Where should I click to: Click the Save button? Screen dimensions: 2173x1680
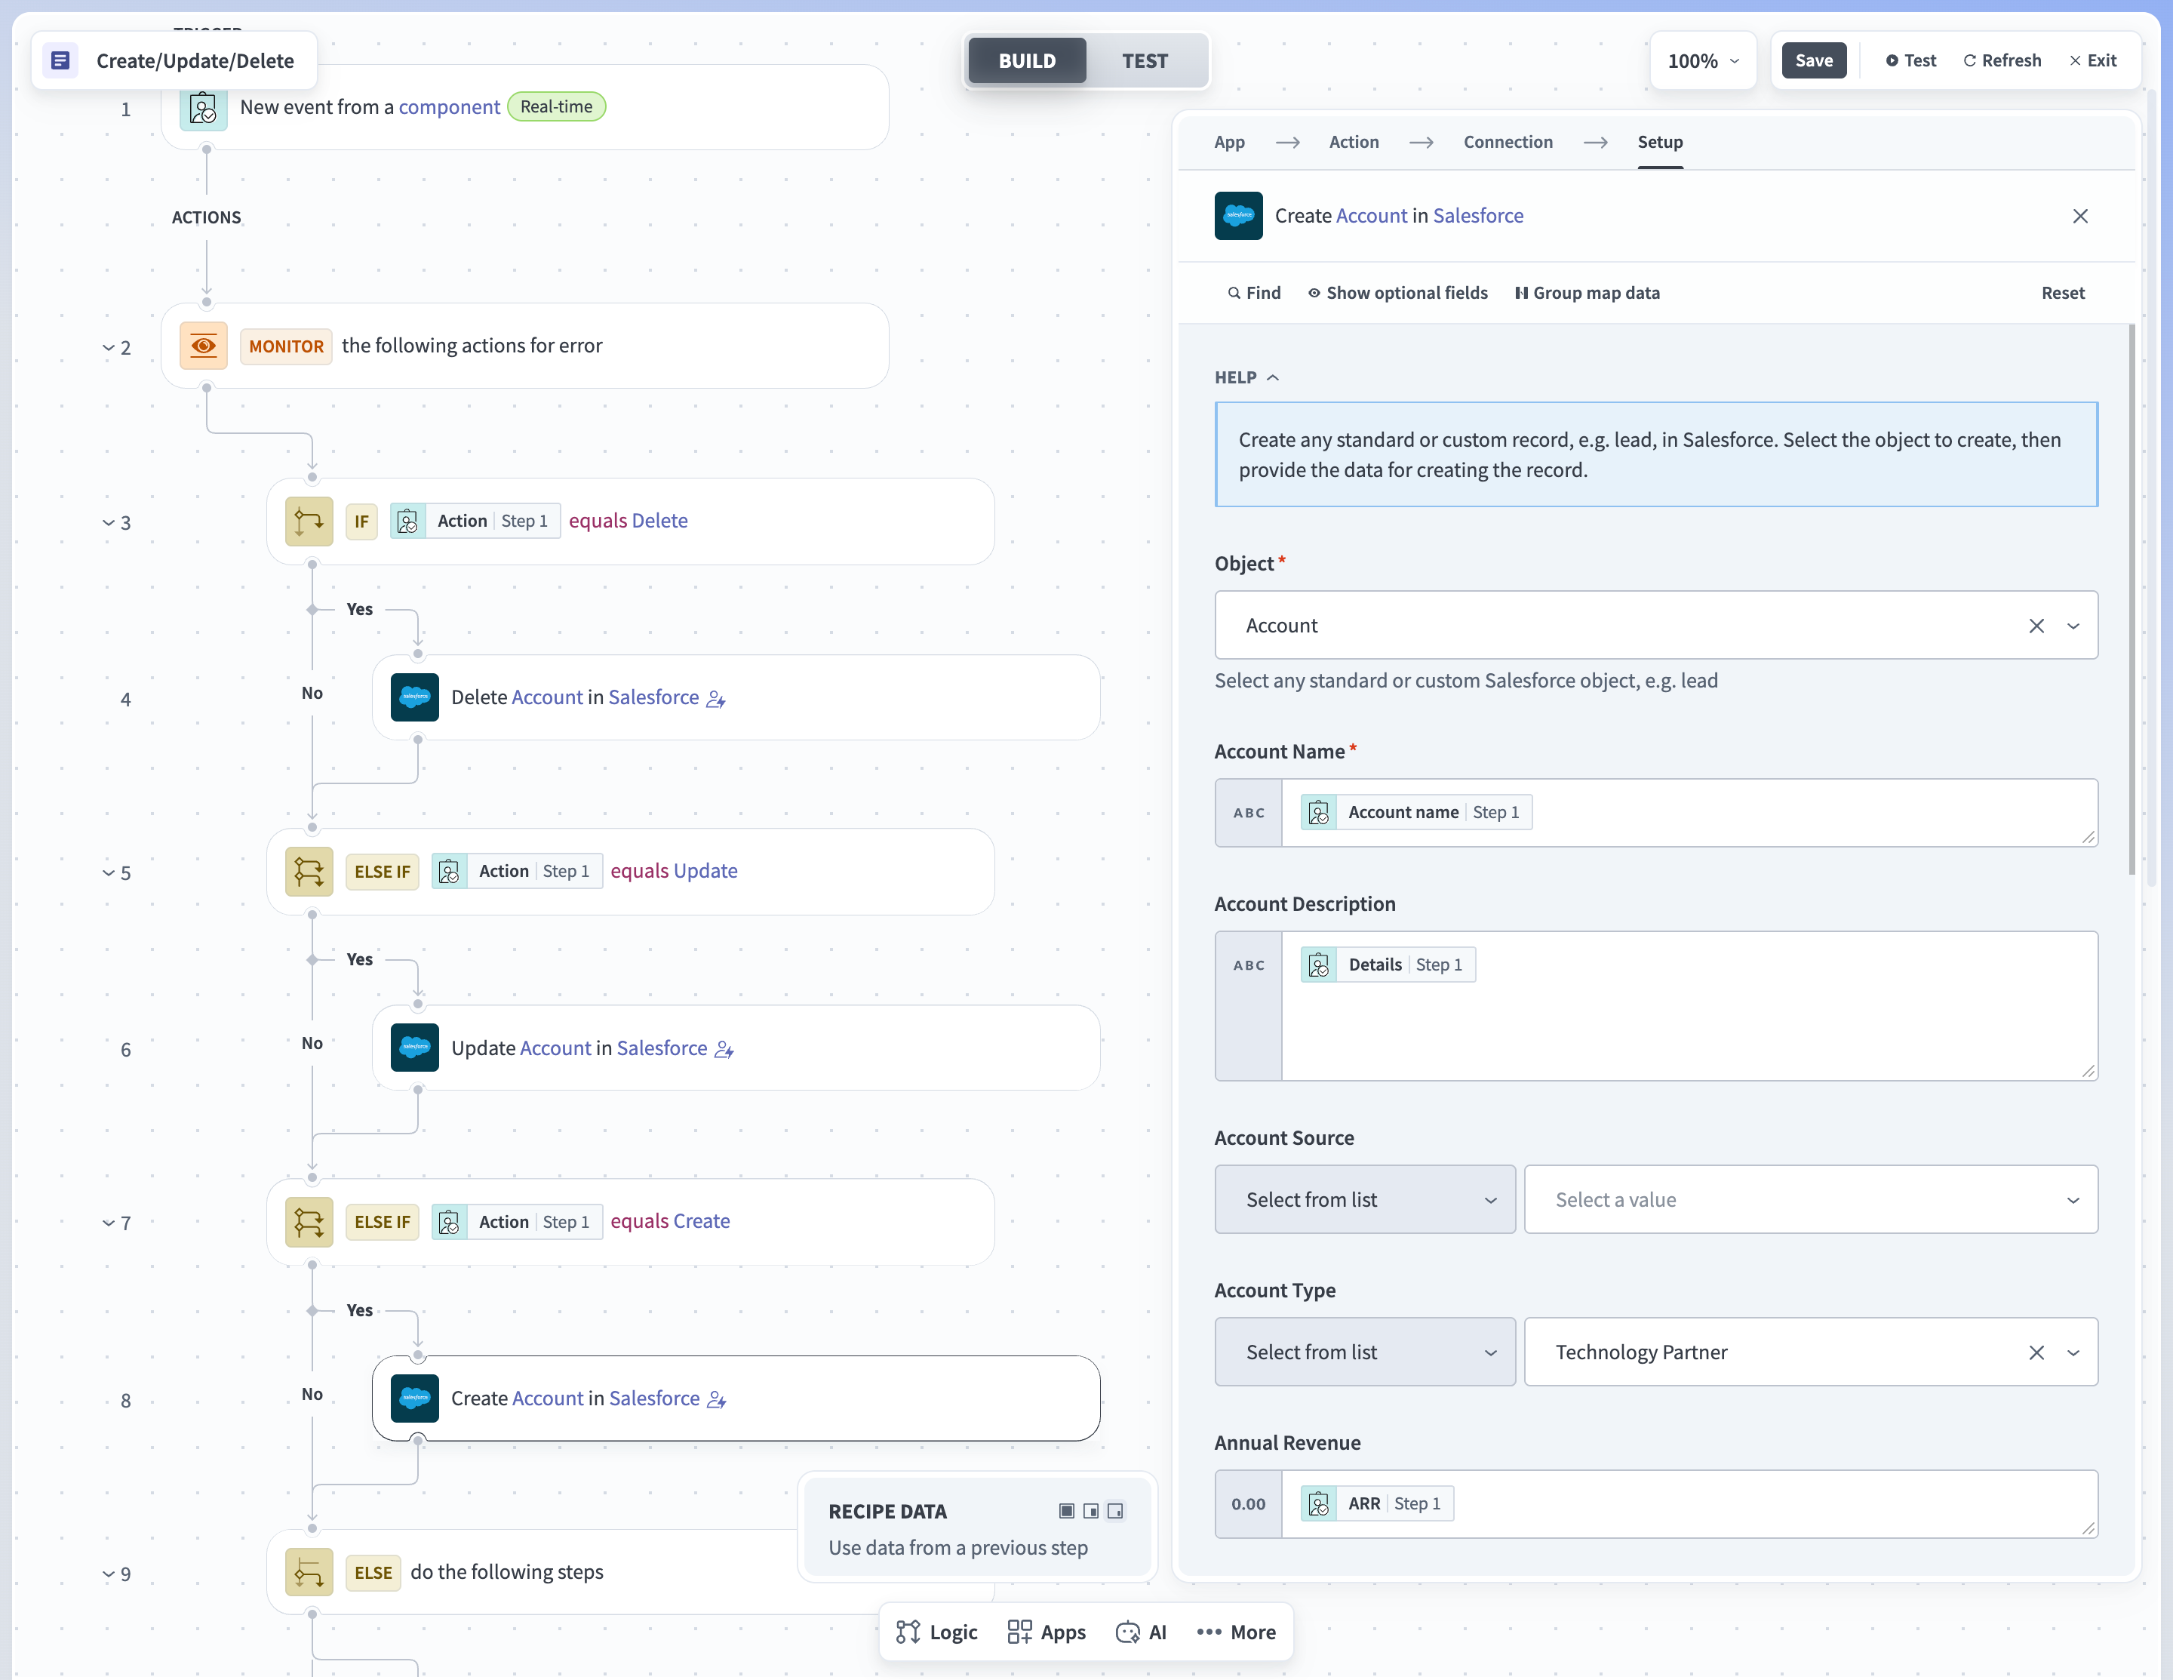(x=1814, y=60)
